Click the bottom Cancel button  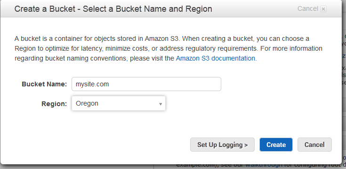(314, 145)
